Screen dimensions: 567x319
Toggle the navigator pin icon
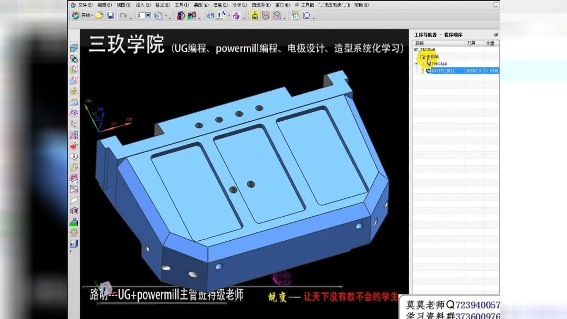point(496,34)
